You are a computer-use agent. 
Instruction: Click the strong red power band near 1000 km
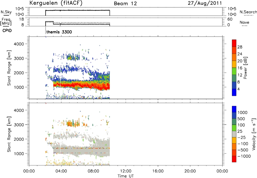click(82, 85)
